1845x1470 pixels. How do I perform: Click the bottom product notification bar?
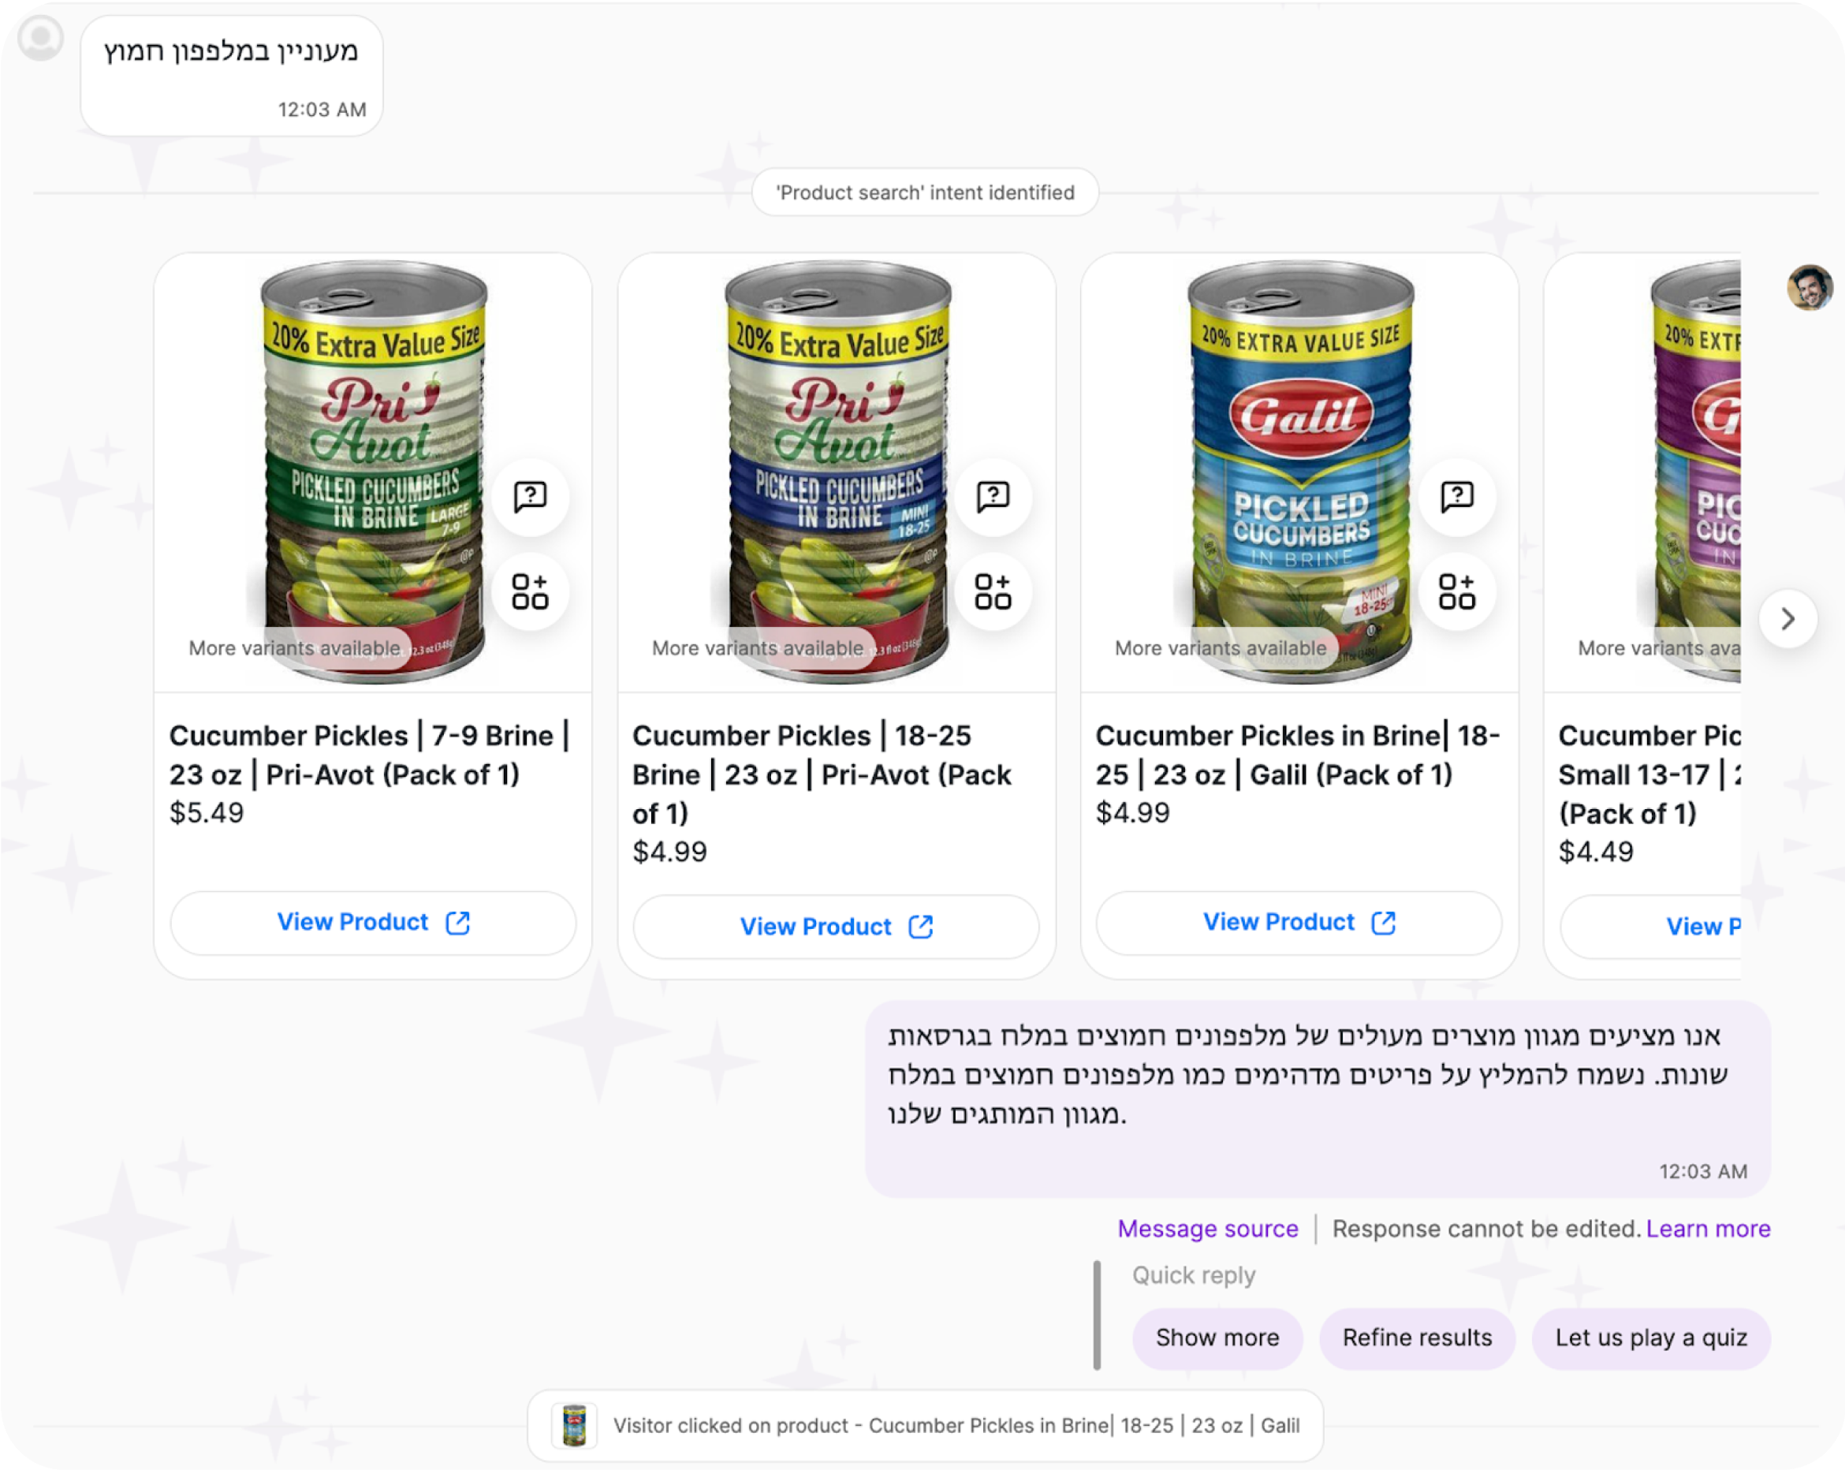pyautogui.click(x=922, y=1428)
